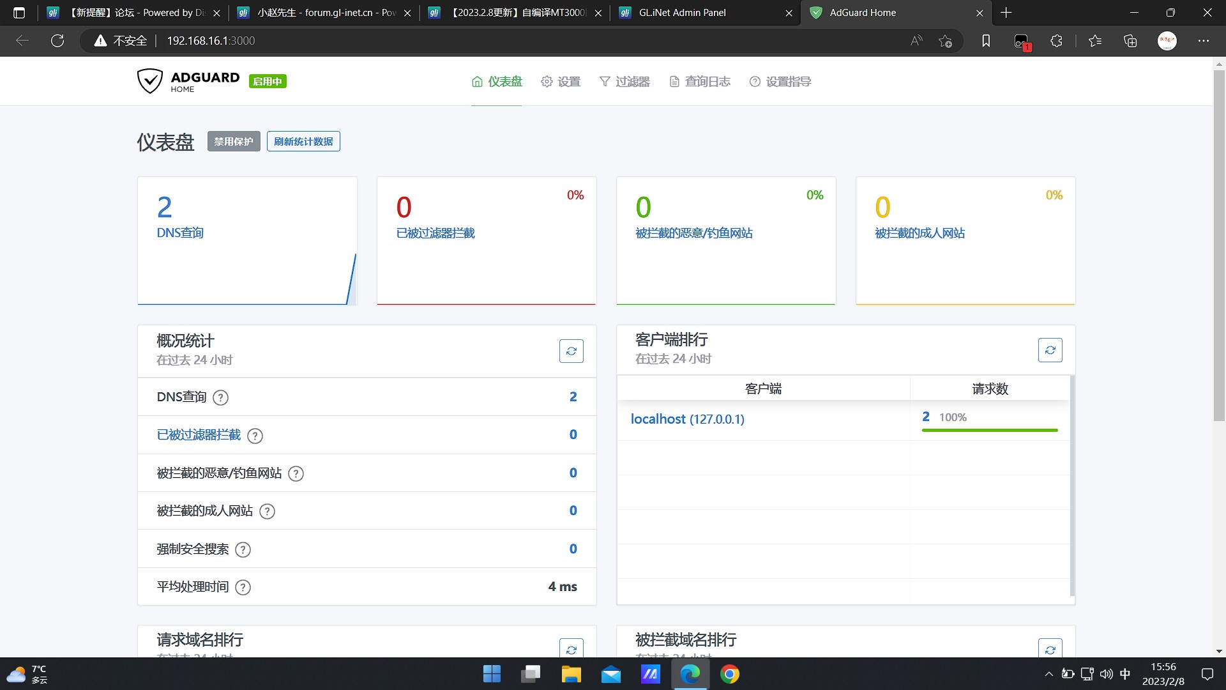1226x690 pixels.
Task: Refresh the 请求域名排行 panel
Action: pos(571,649)
